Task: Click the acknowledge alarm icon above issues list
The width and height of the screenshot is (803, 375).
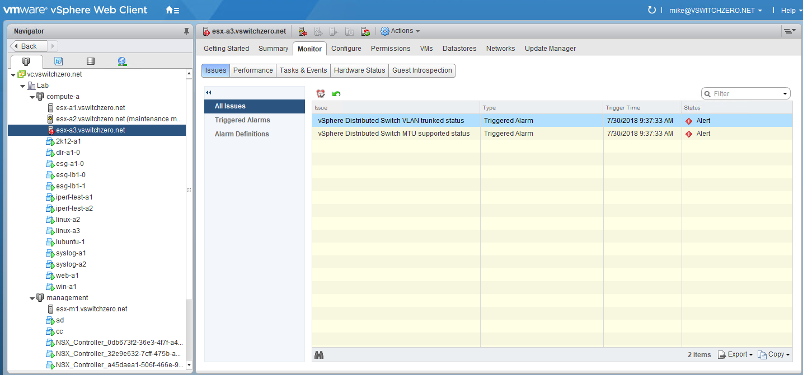Action: (x=321, y=94)
